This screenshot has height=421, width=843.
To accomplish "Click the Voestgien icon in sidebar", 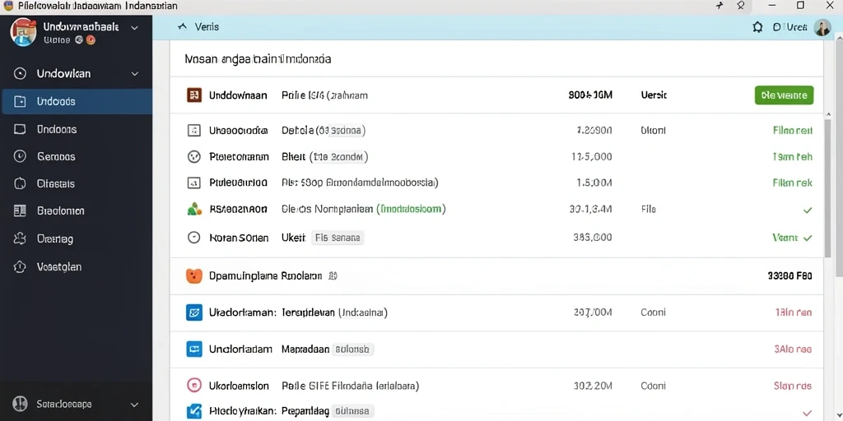I will (x=20, y=267).
